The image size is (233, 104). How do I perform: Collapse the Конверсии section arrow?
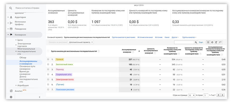click(x=8, y=35)
